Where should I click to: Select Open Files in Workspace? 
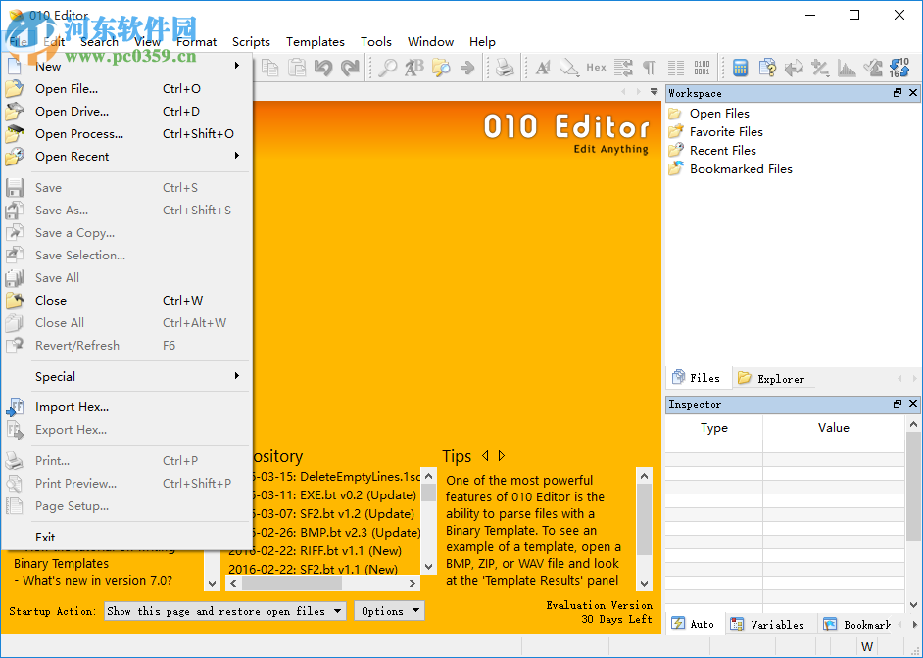tap(719, 114)
